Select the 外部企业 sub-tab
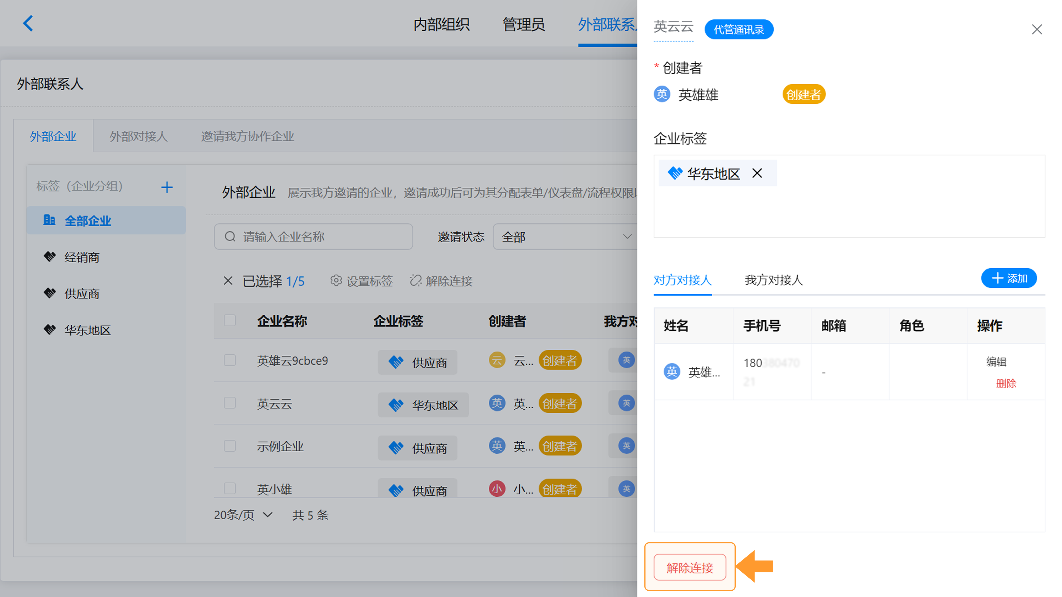Screen dimensions: 1062x597 53,136
